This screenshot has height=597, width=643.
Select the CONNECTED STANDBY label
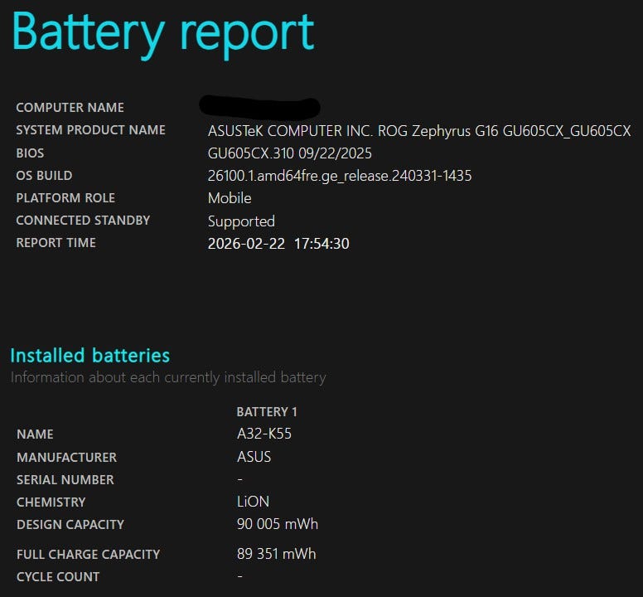tap(83, 221)
